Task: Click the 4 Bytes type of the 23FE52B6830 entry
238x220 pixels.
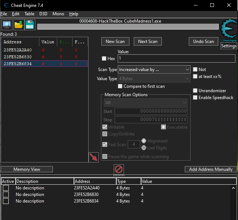Action: click(x=123, y=195)
